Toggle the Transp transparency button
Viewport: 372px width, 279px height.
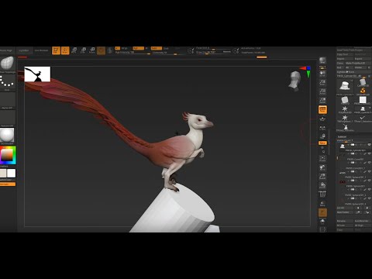coord(322,204)
